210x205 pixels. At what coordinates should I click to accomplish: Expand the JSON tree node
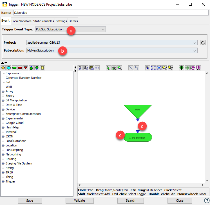[x=3, y=136]
